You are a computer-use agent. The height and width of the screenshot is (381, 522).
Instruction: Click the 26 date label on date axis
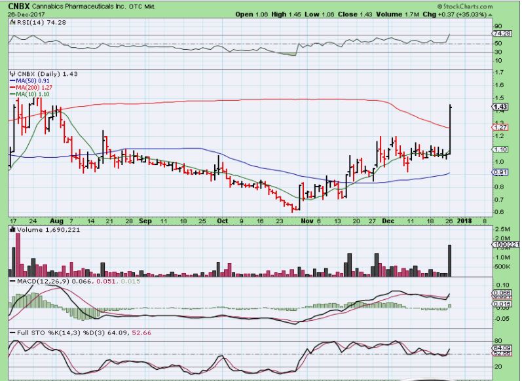pos(449,221)
